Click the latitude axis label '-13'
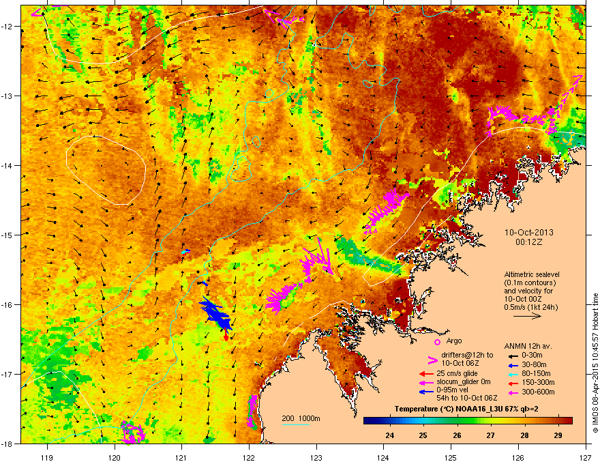This screenshot has height=464, width=600. click(7, 96)
